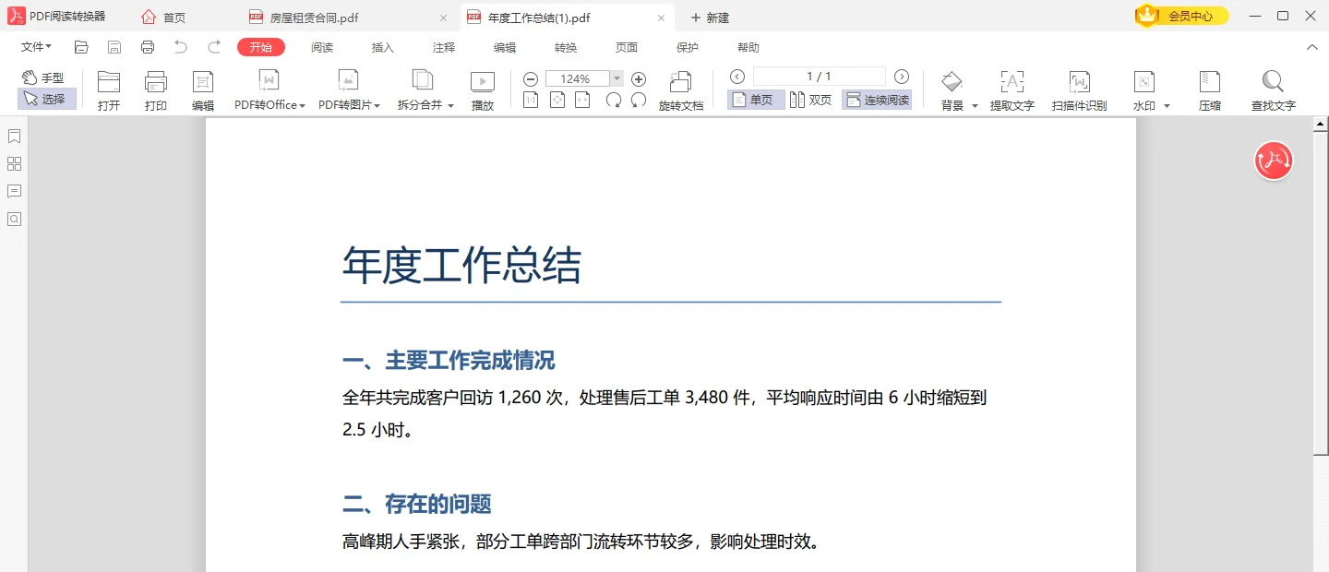Click the vertical scrollbar thumb
1329x572 pixels.
coord(1321,294)
